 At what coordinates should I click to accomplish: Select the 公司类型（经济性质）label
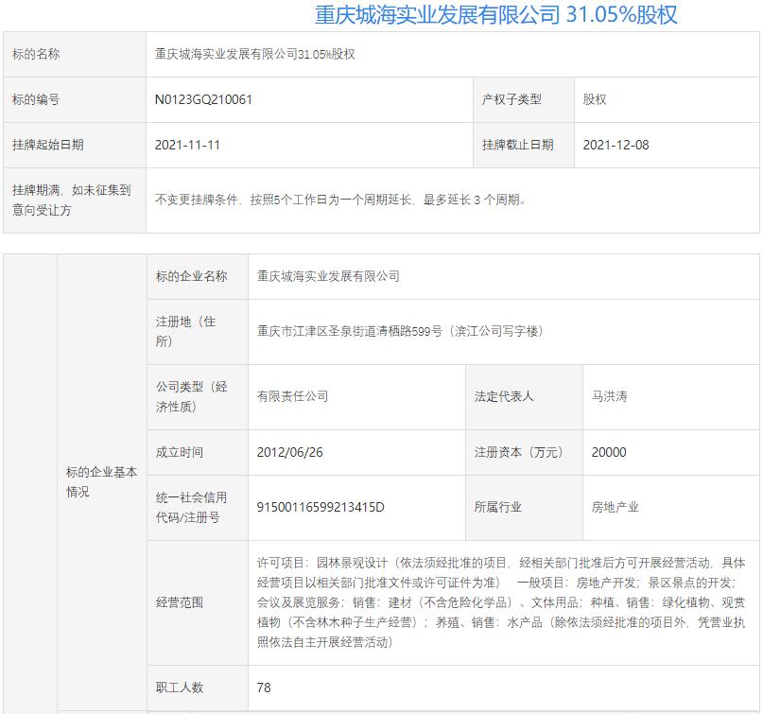pos(191,396)
